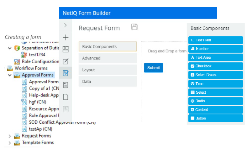Image resolution: width=249 pixels, height=154 pixels.
Task: Click the blank page icon in the sidebar
Action: (66, 97)
